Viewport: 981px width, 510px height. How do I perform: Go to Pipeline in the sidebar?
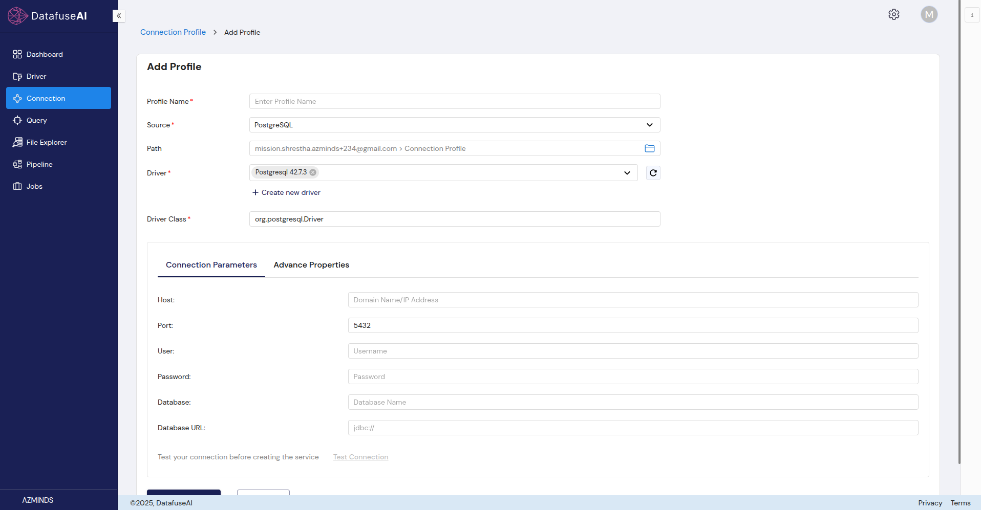click(x=39, y=164)
